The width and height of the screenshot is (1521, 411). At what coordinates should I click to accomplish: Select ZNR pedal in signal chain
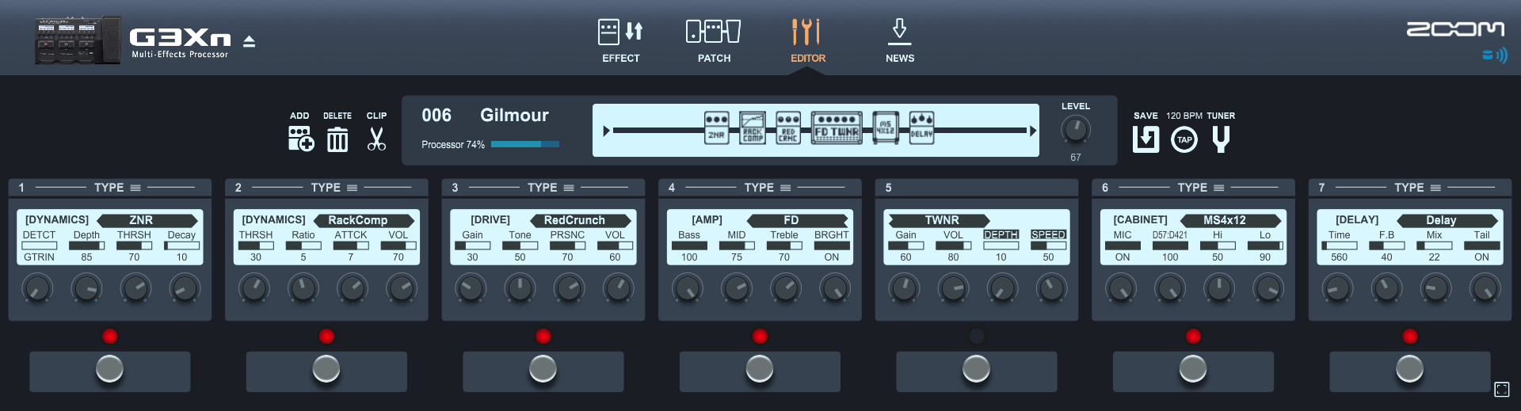pyautogui.click(x=716, y=127)
